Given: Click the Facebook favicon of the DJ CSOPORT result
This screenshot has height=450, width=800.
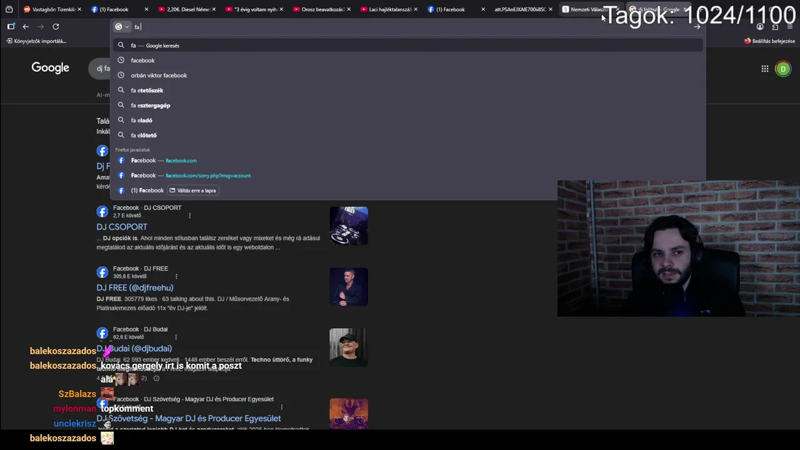Looking at the screenshot, I should pyautogui.click(x=102, y=211).
